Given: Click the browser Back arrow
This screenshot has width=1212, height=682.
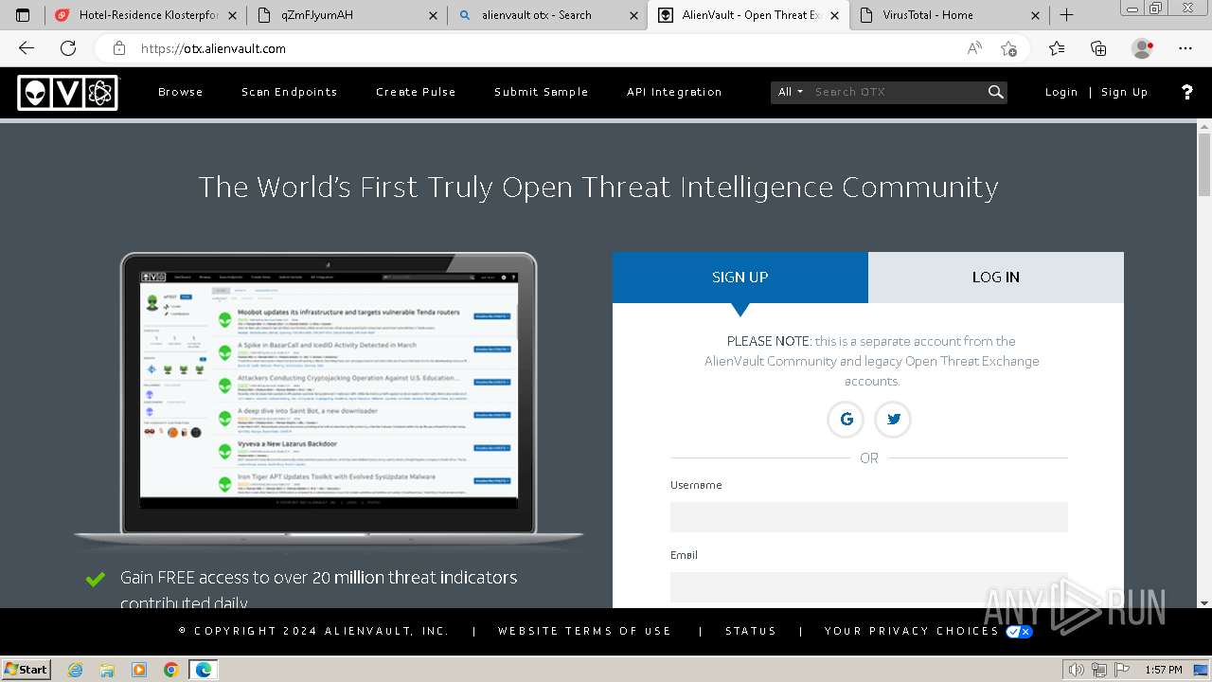Looking at the screenshot, I should tap(27, 48).
